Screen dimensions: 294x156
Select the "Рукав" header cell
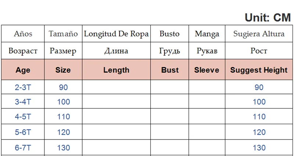click(x=207, y=51)
